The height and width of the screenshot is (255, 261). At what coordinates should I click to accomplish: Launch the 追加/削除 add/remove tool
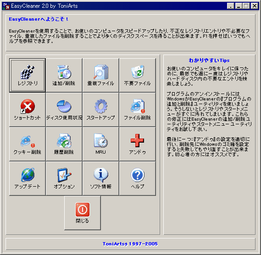click(64, 75)
